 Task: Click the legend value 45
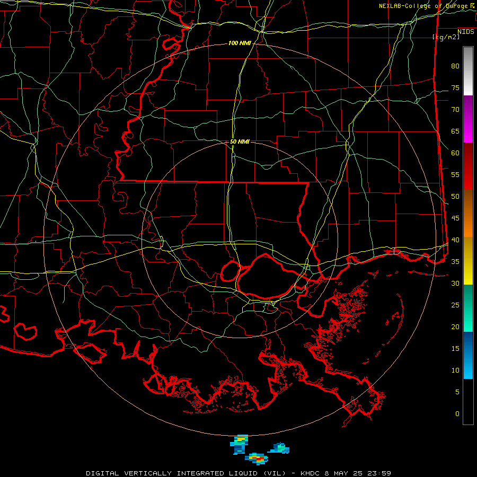tap(455, 218)
